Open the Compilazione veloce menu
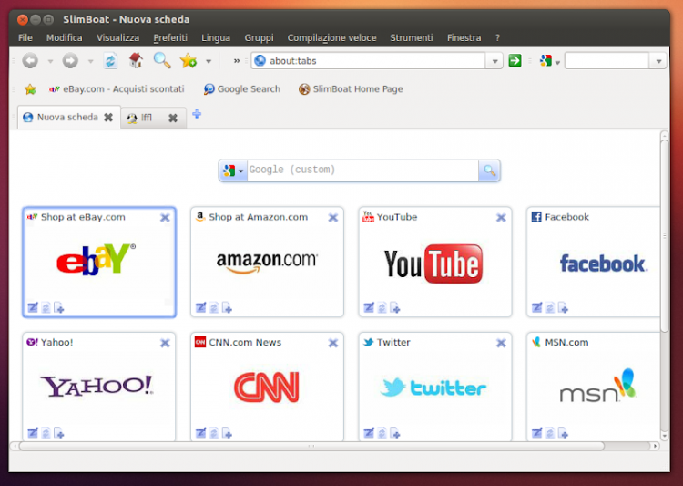683x486 pixels. click(x=331, y=38)
